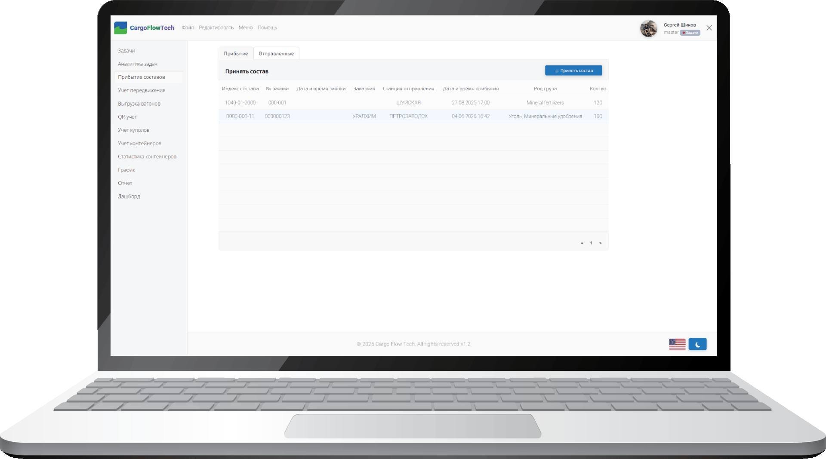Click station ШУЙСКАЯ cell
826x459 pixels.
coord(408,103)
